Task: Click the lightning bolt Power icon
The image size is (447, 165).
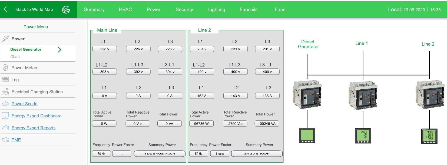Action: pyautogui.click(x=5, y=39)
